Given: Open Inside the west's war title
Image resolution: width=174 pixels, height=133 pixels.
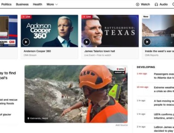Looking at the screenshot, I should [x=159, y=51].
